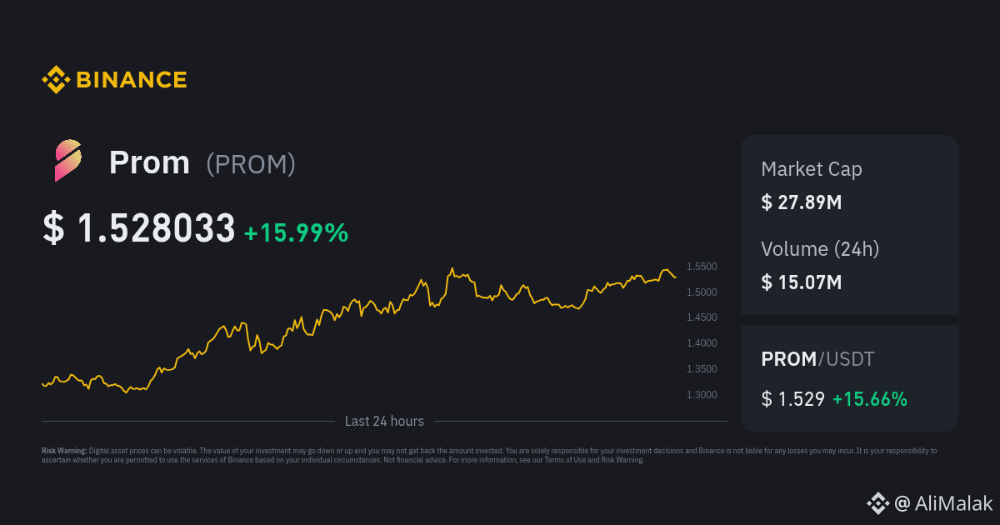Click the $ 1.529 pair price
The image size is (1000, 525).
[793, 399]
